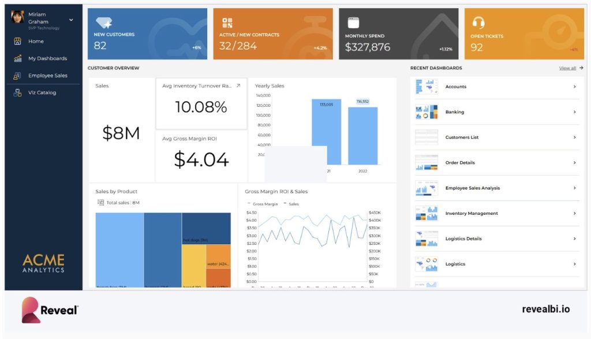This screenshot has width=591, height=339.
Task: Click the Monthly Spend window icon
Action: (x=353, y=23)
